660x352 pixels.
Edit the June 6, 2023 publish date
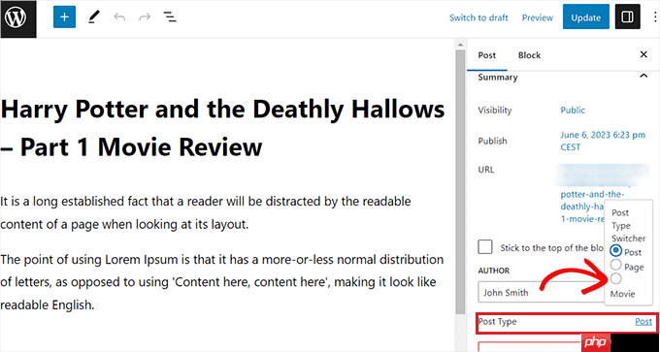coord(603,141)
